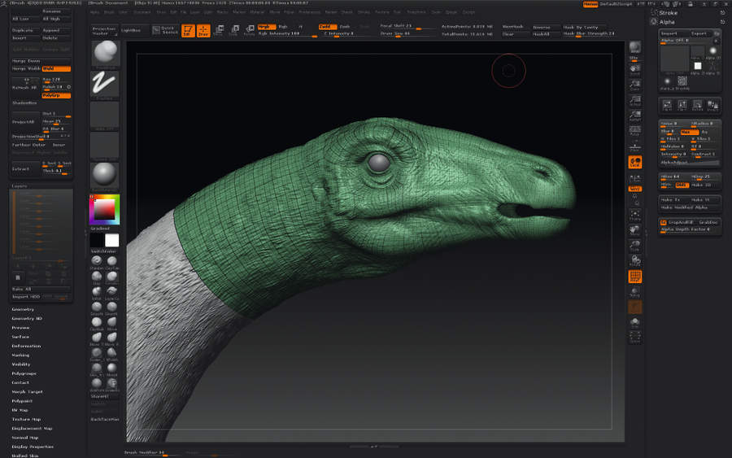Open the material sphere picker
This screenshot has width=732, height=458.
coord(105,174)
